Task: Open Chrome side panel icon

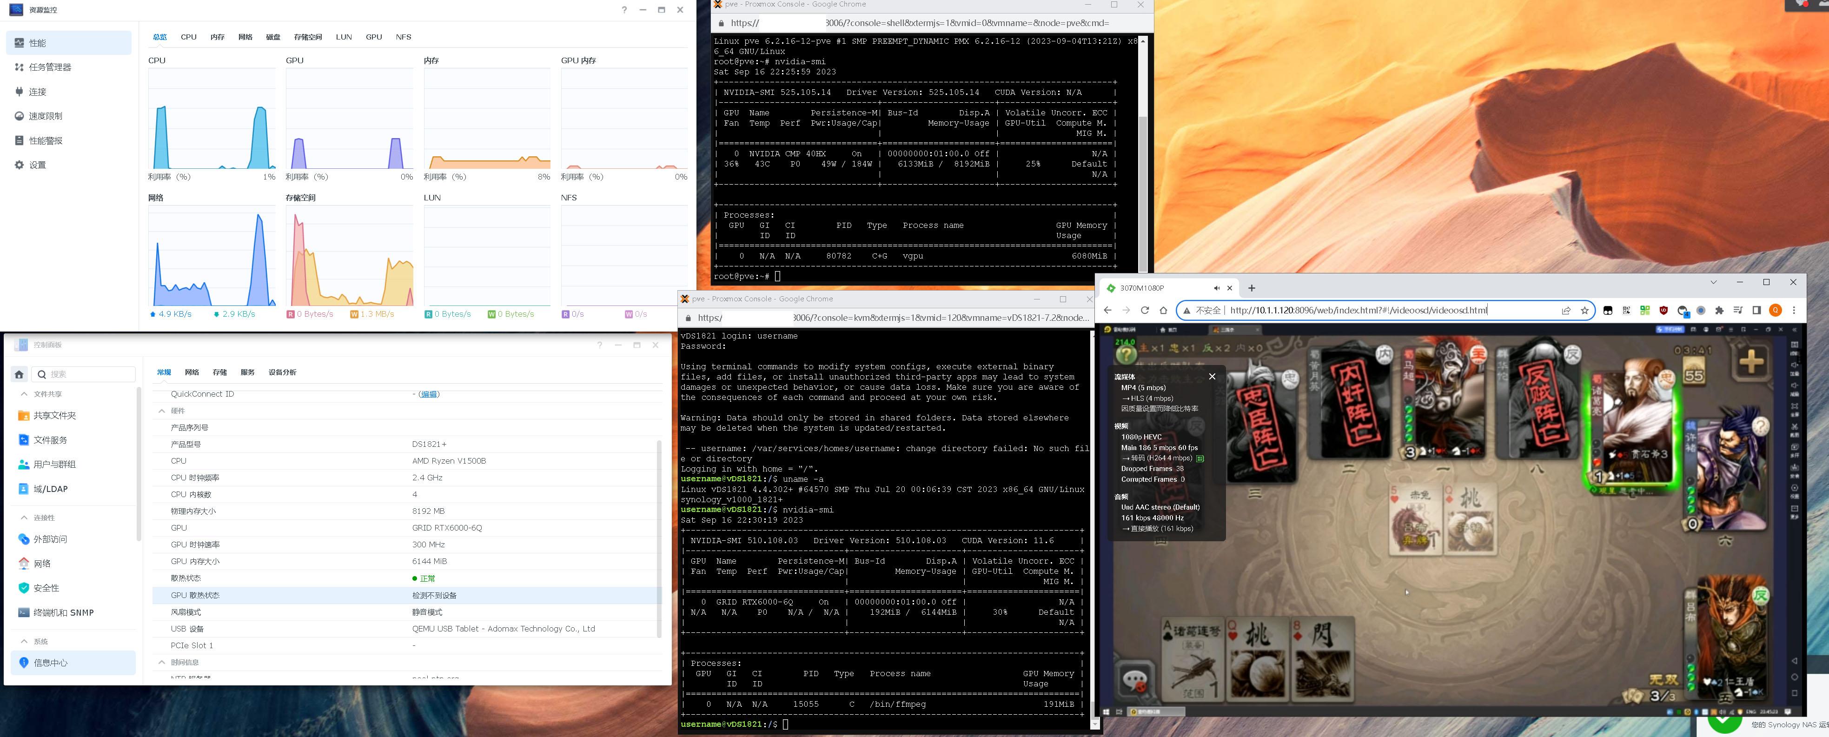Action: (1756, 310)
